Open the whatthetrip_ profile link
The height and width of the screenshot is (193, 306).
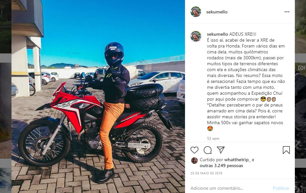coord(237,160)
